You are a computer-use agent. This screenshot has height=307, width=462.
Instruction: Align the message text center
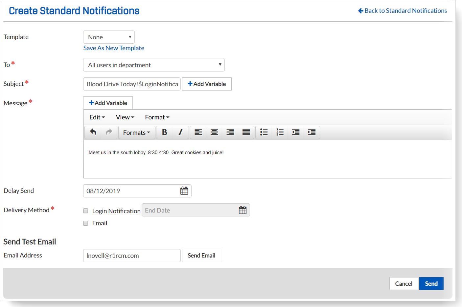click(x=214, y=132)
